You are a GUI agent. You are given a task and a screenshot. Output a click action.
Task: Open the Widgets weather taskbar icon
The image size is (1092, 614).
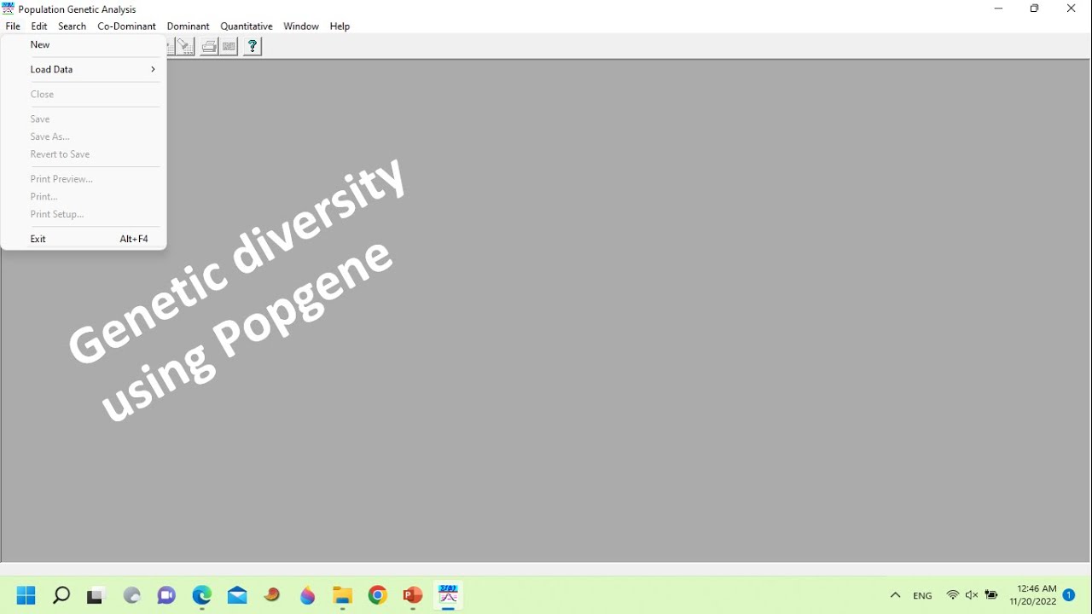[131, 595]
